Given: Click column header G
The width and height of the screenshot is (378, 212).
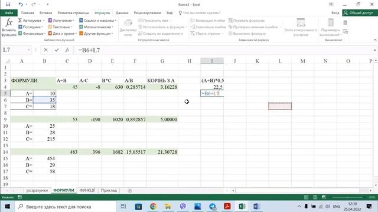Looking at the screenshot, I should pos(162,61).
